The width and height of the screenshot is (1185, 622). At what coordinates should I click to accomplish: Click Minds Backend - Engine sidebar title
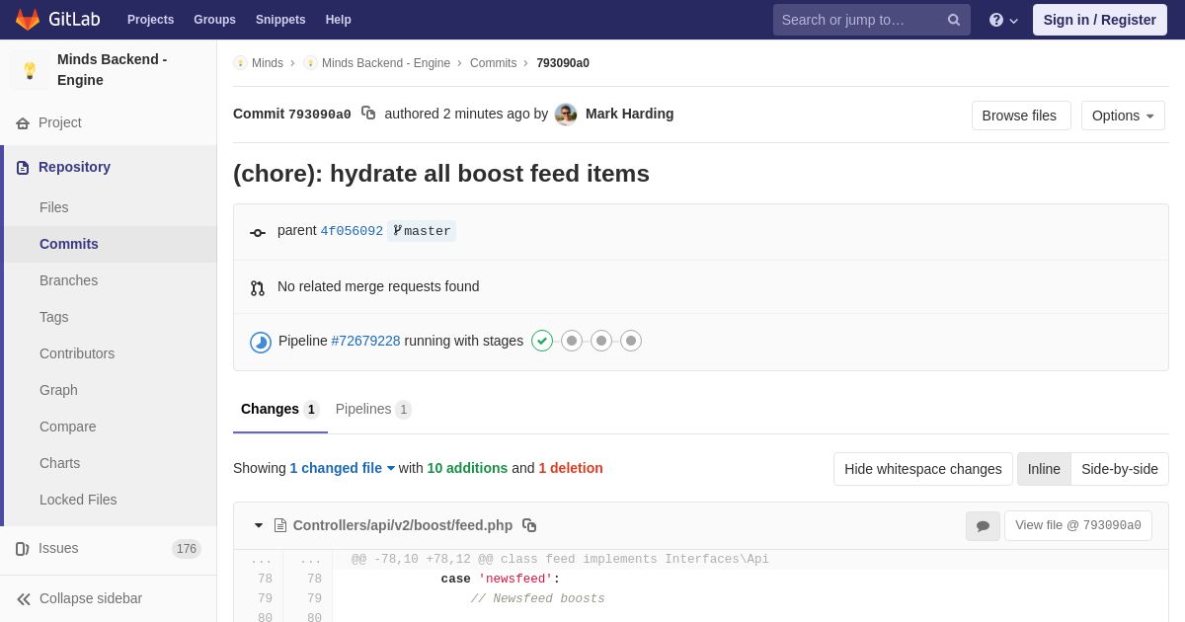113,70
